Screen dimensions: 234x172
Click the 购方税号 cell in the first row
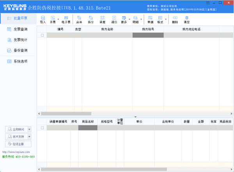148,35
